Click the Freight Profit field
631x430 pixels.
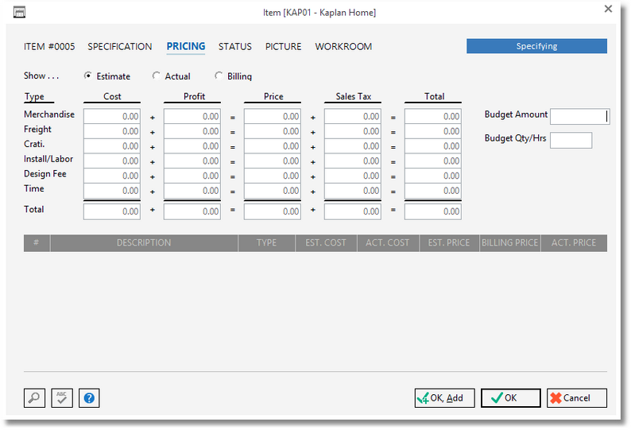(x=192, y=131)
